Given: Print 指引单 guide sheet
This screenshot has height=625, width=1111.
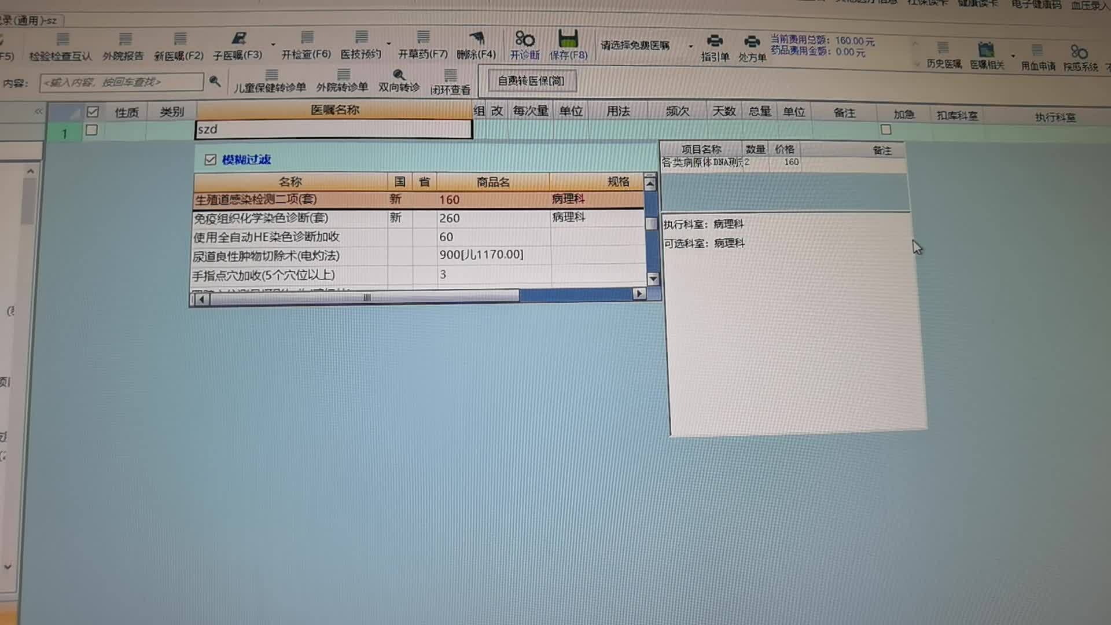Looking at the screenshot, I should point(715,48).
